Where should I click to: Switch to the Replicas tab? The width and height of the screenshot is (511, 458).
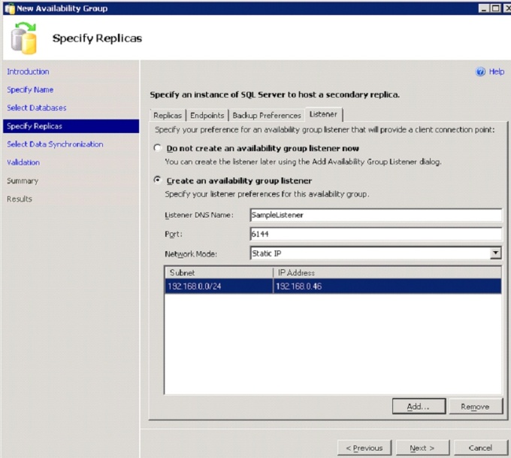click(x=167, y=116)
